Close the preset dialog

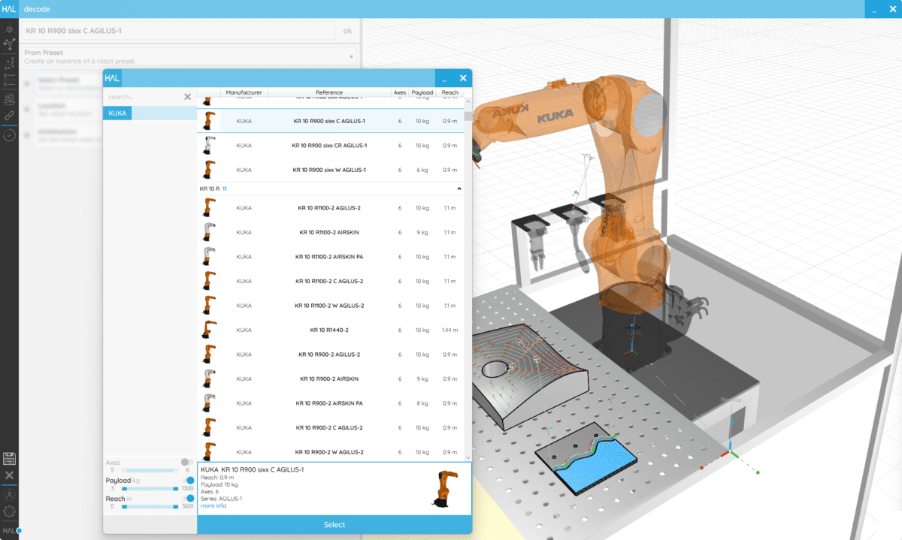pyautogui.click(x=463, y=78)
